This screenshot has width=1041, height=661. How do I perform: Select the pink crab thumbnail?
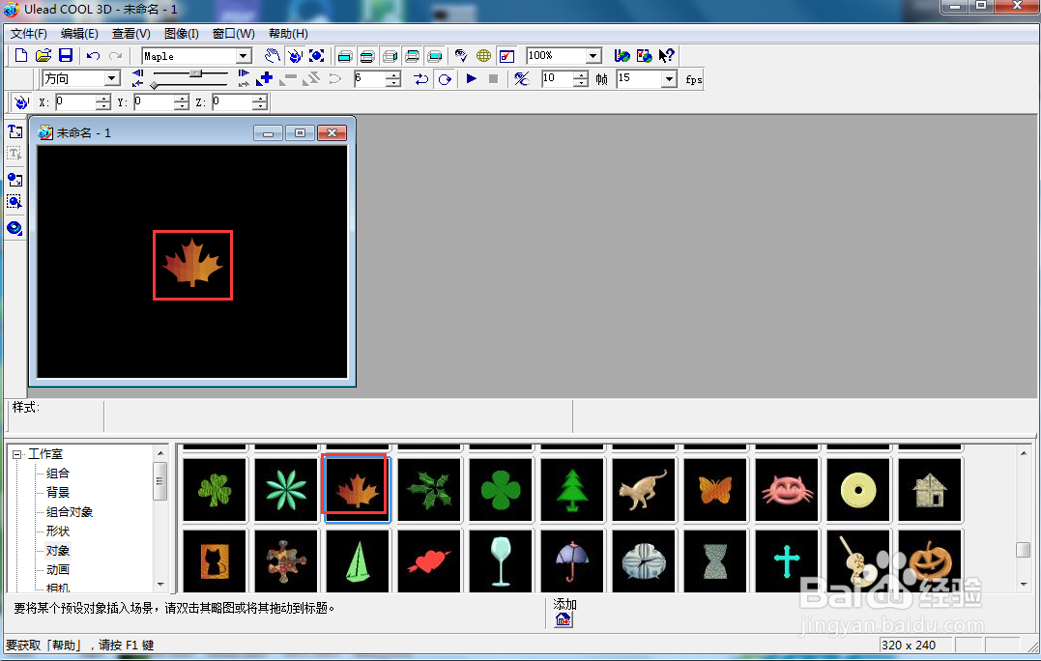(787, 490)
